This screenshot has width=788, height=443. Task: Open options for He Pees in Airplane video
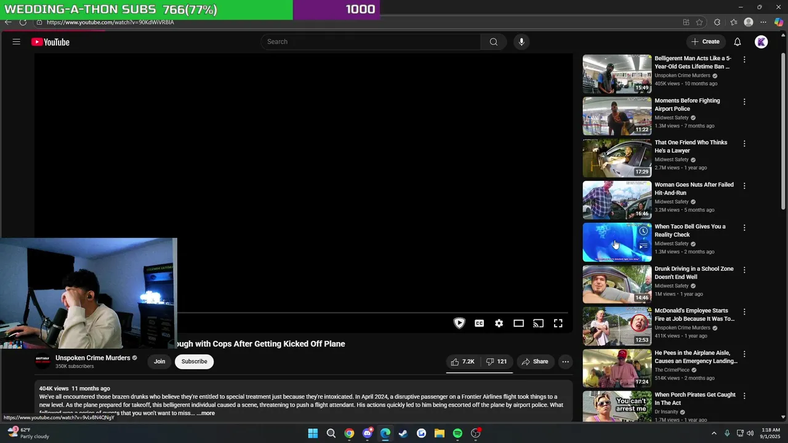(744, 354)
